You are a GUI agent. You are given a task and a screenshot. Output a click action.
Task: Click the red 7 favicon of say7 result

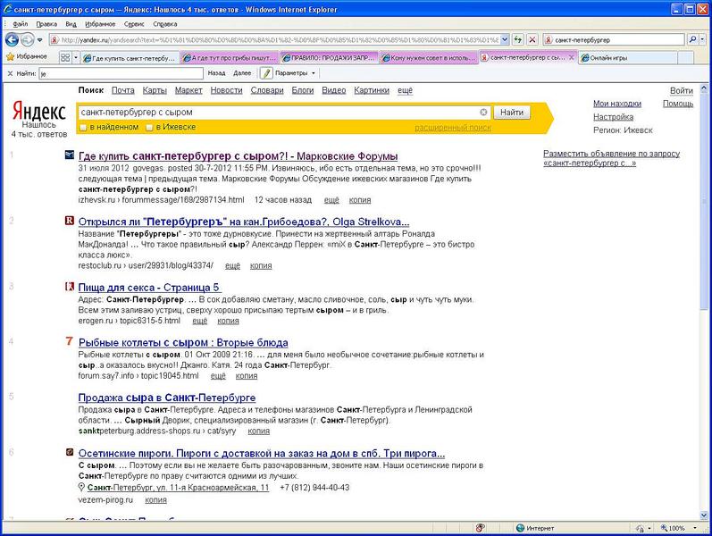pos(69,340)
